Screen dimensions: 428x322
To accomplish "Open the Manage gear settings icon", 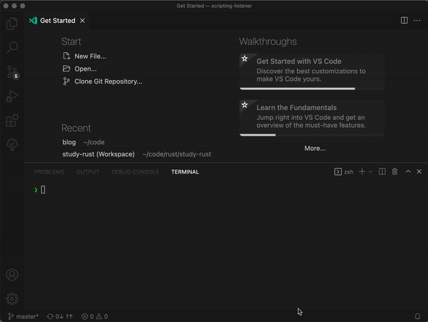I will coord(12,298).
